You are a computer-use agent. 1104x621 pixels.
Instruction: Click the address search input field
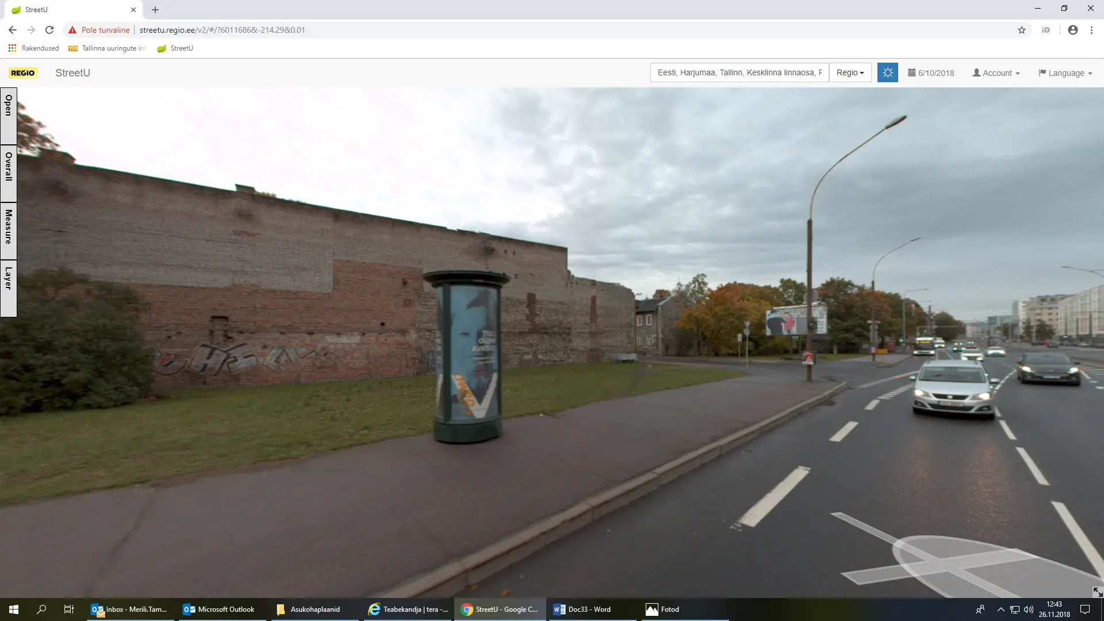point(739,72)
